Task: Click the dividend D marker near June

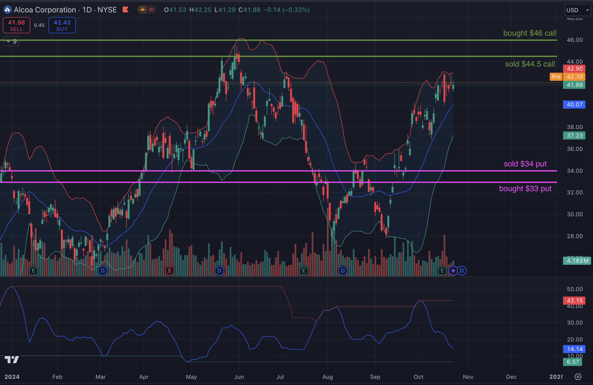Action: click(219, 271)
